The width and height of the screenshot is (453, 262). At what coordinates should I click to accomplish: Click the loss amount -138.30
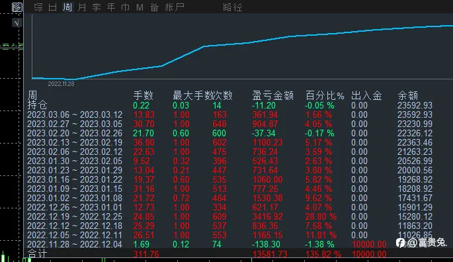pyautogui.click(x=266, y=244)
